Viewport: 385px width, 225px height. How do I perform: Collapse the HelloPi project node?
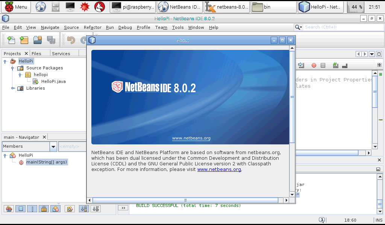coord(5,61)
